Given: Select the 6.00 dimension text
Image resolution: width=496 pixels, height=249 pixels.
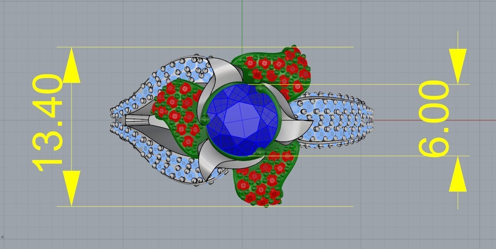Looking at the screenshot, I should 434,119.
